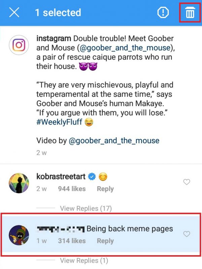The width and height of the screenshot is (202, 269).
Task: Reply to kobrastreetart's comment
Action: 105,189
